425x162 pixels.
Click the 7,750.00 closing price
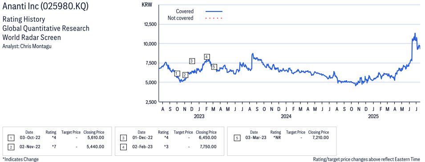point(208,146)
